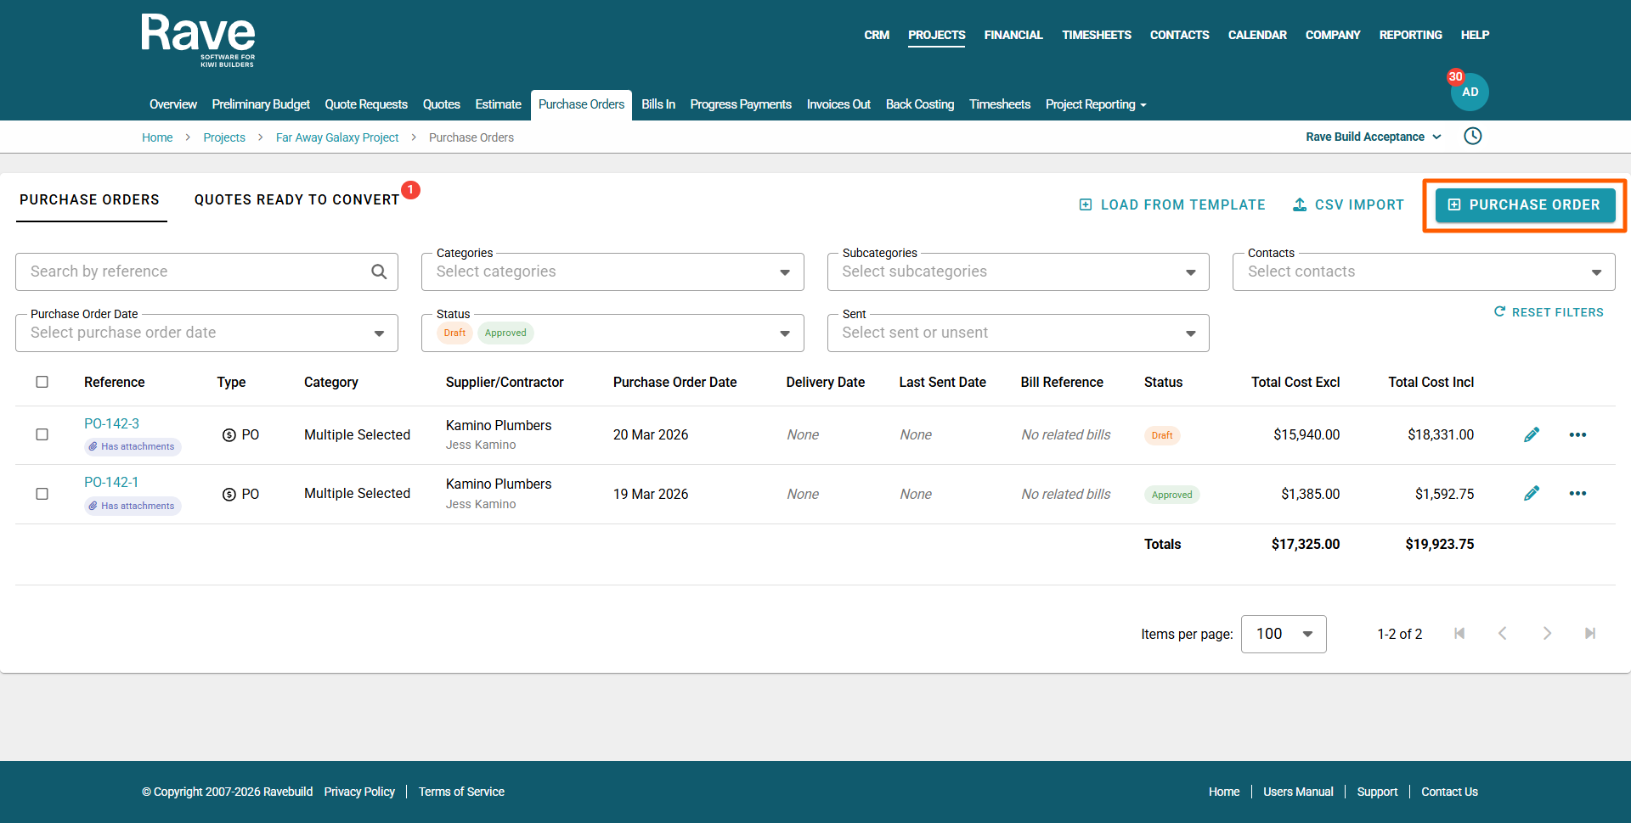Open the PO-142-3 reference link
This screenshot has width=1631, height=823.
click(111, 423)
